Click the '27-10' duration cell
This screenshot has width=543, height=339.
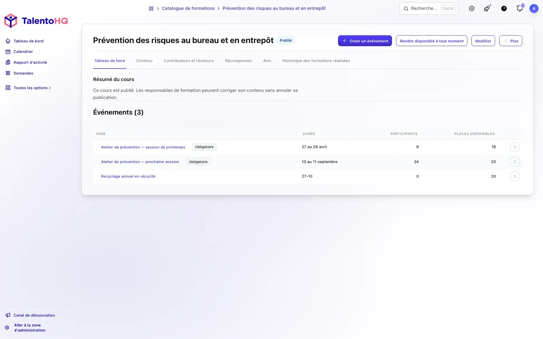(307, 176)
